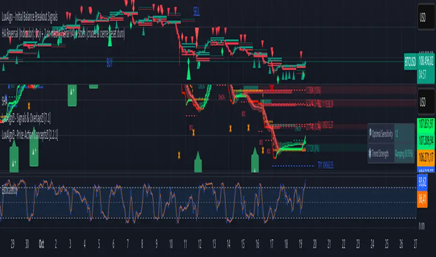Select the Estocástico indicator legend
Image resolution: width=436 pixels, height=257 pixels.
point(9,191)
